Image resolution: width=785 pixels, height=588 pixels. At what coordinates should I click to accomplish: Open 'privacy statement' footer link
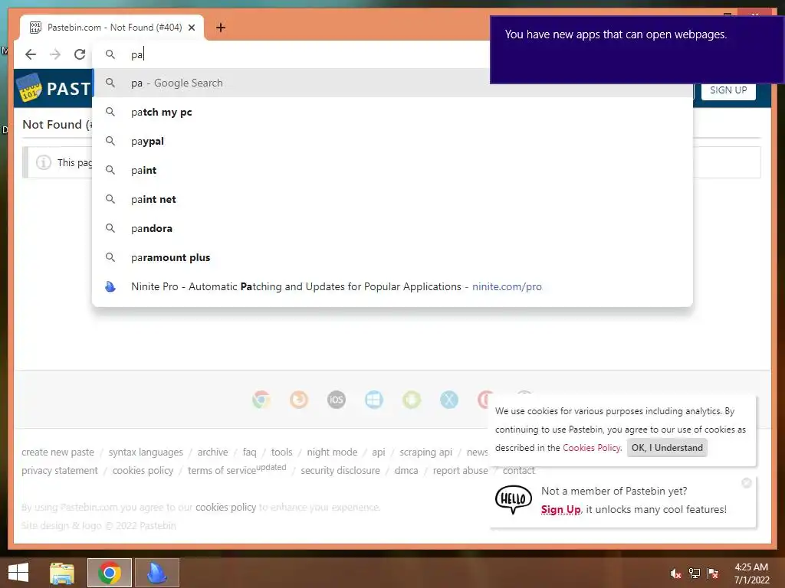click(60, 471)
